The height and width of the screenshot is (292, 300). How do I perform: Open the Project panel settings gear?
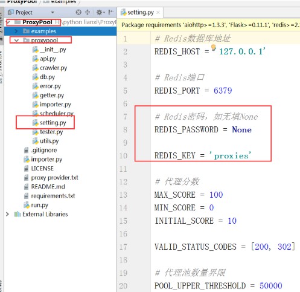(99, 13)
